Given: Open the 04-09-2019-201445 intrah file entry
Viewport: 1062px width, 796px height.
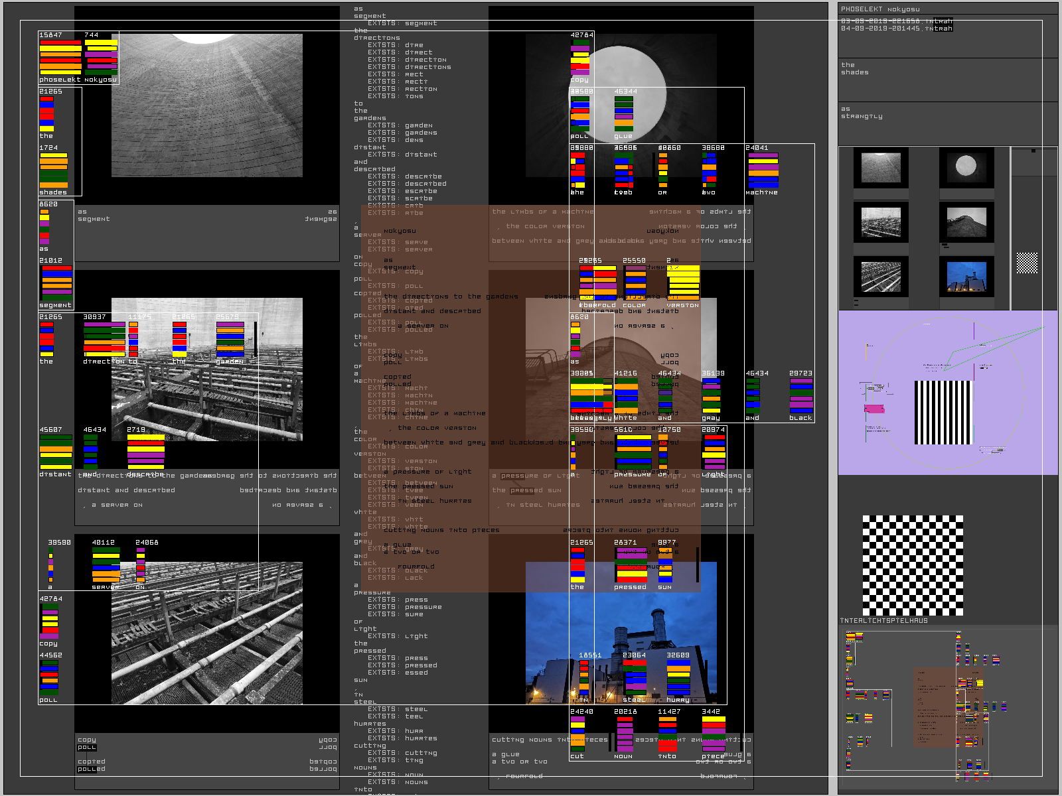Looking at the screenshot, I should (x=896, y=29).
